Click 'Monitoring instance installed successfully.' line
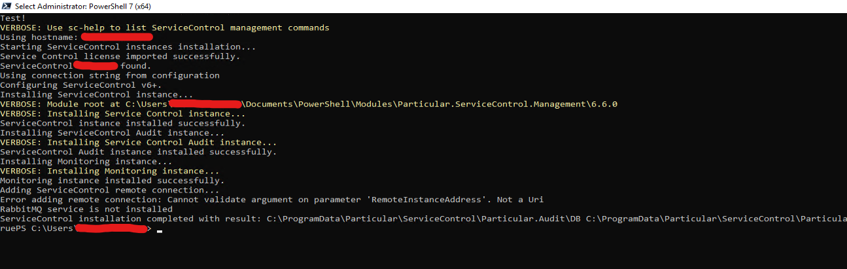Viewport: 847px width, 269px height. coord(112,181)
